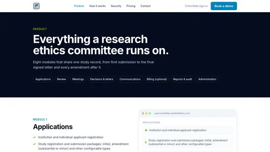Click red dot in mock browser window
The width and height of the screenshot is (270, 152).
(x=143, y=114)
